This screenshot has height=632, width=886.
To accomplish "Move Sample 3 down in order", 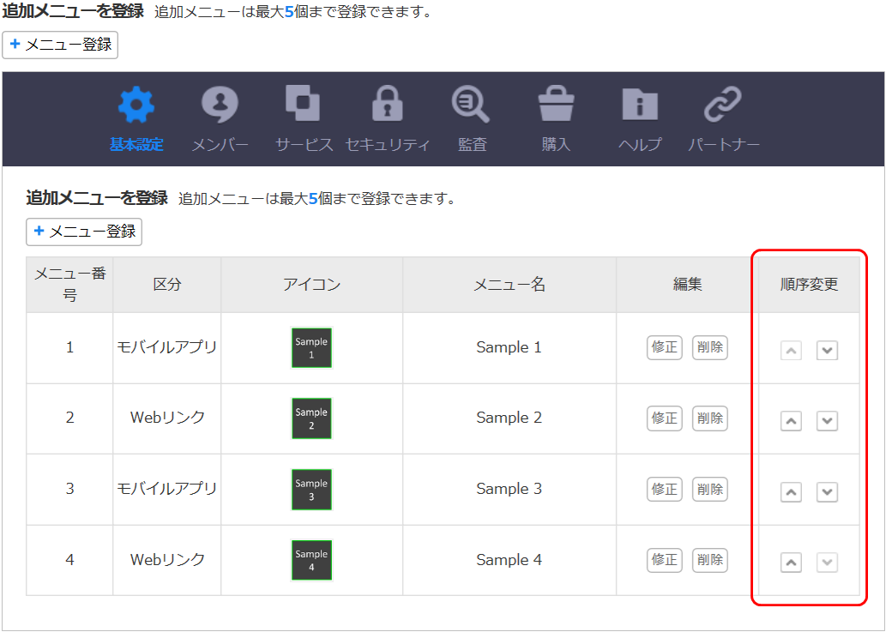I will (x=827, y=492).
